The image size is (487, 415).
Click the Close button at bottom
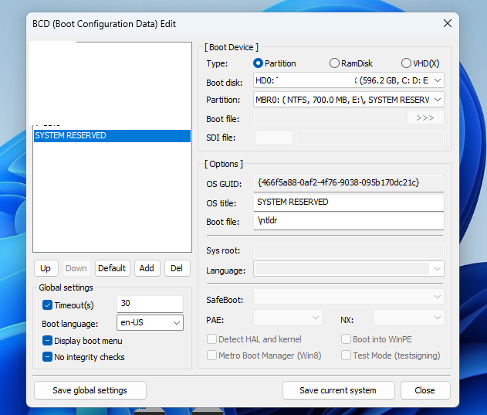[x=425, y=390]
